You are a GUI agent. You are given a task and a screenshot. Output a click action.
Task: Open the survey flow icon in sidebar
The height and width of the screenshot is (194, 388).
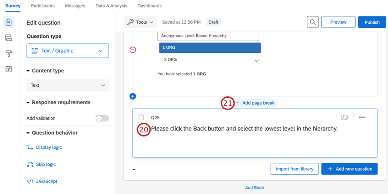(x=9, y=38)
